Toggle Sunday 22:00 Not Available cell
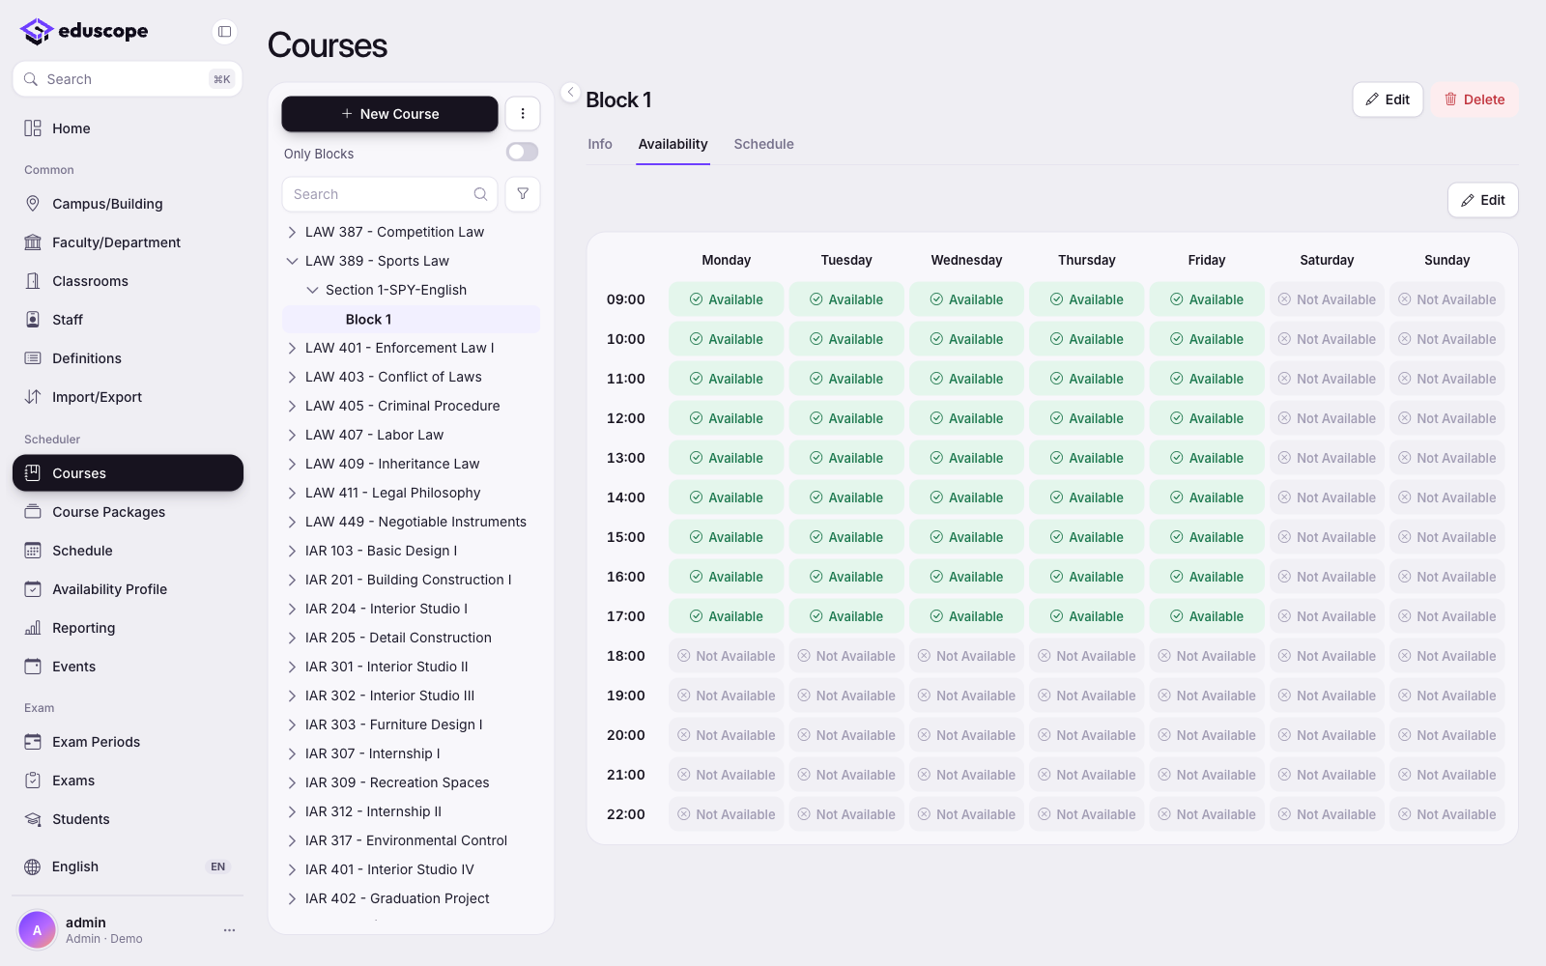 pos(1447,814)
